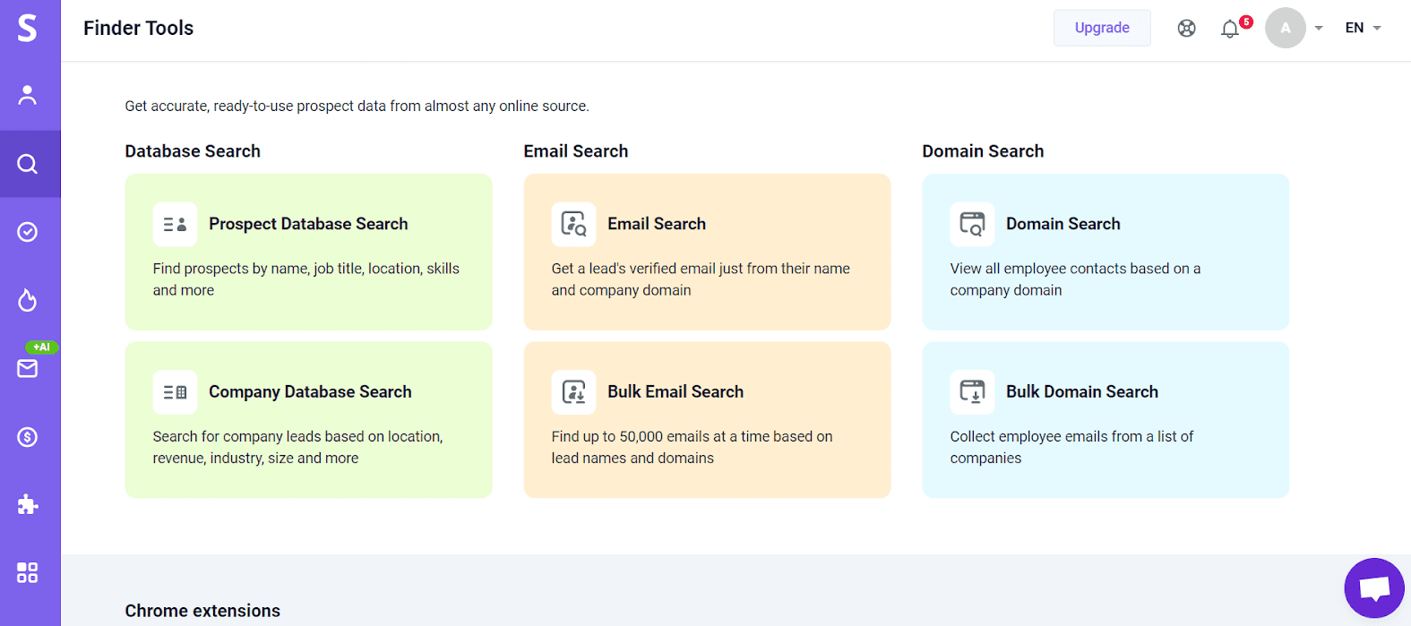1411x626 pixels.
Task: Open Company Database Search card title
Action: pos(310,392)
